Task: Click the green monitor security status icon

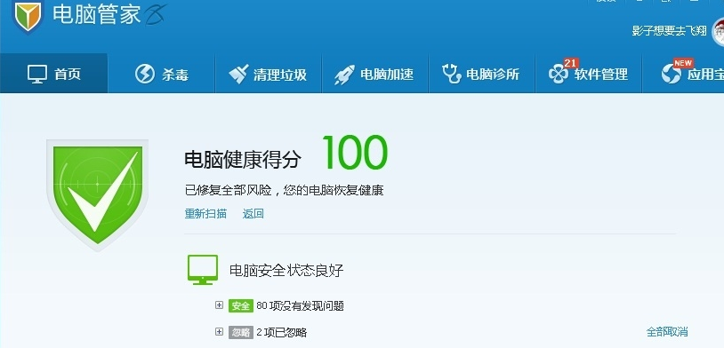Action: [203, 270]
